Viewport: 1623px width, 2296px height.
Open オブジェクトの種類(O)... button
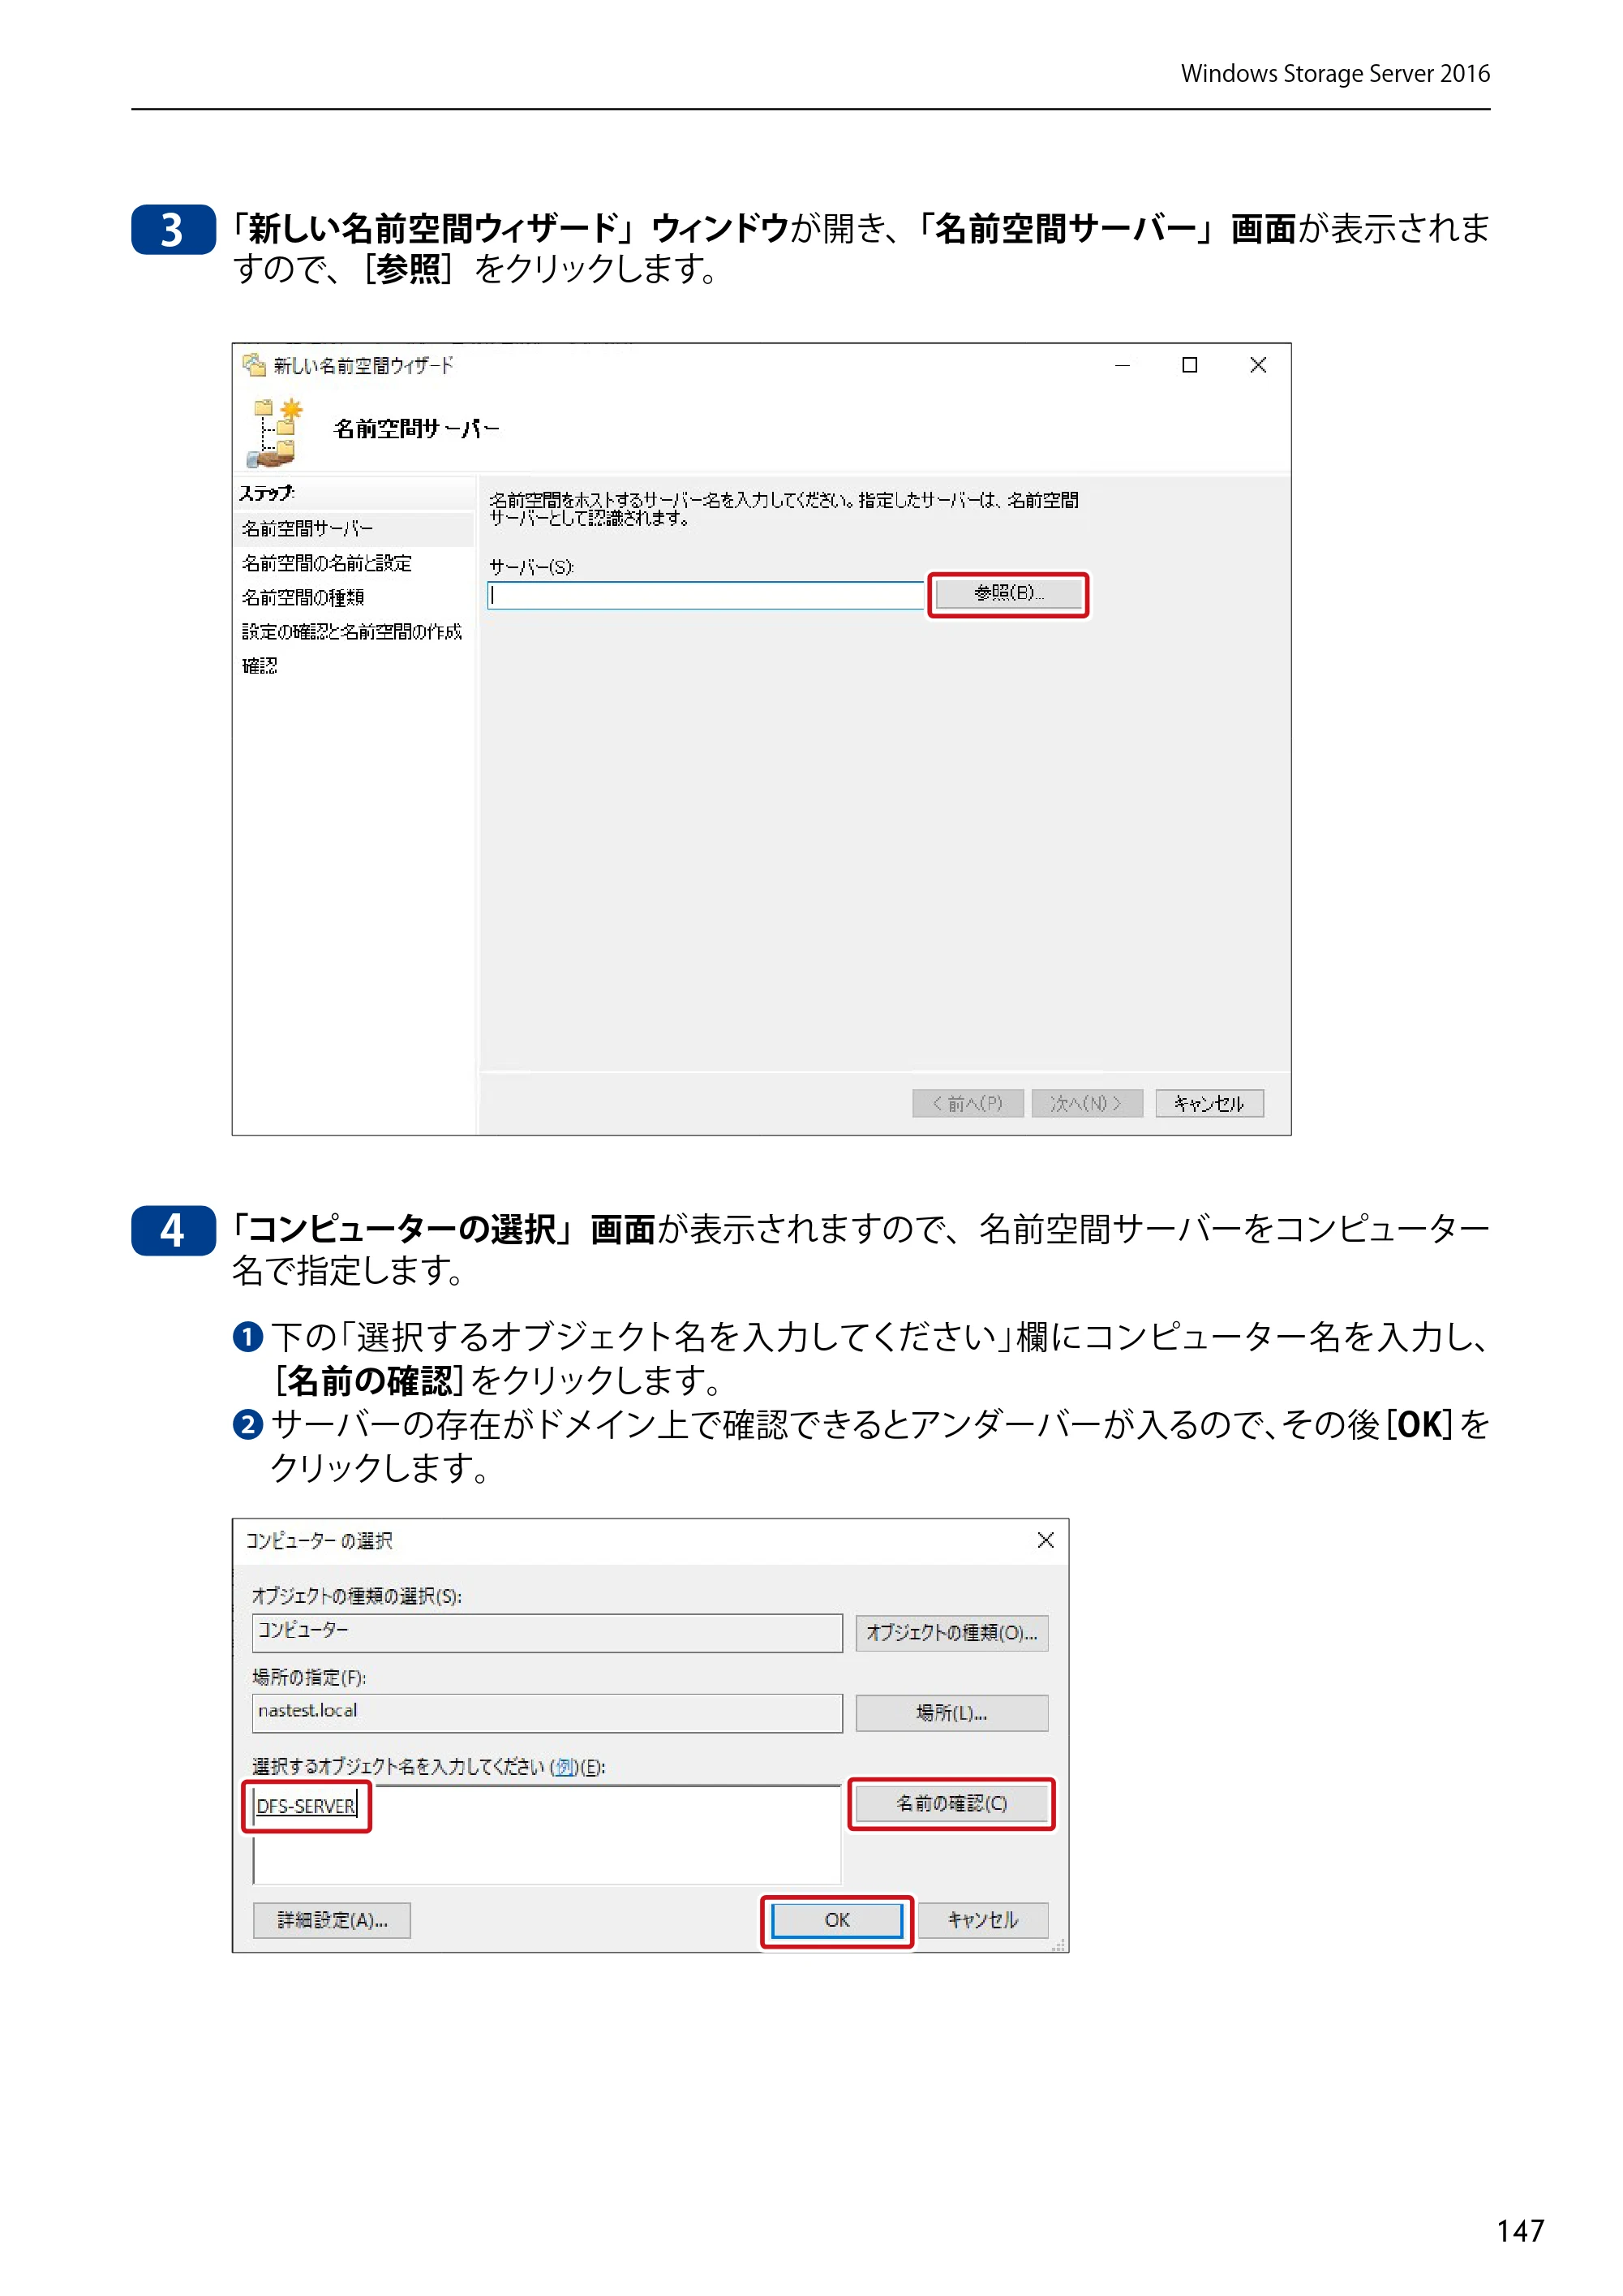point(951,1633)
